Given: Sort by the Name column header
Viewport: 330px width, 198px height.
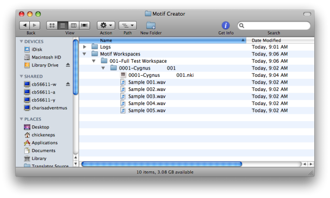Looking at the screenshot, I should point(162,40).
